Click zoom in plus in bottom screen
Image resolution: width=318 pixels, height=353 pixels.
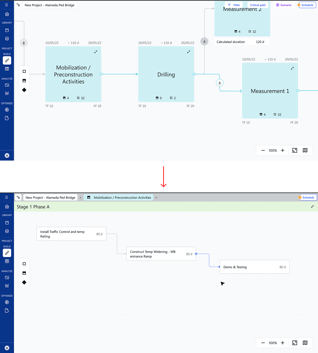tap(283, 343)
